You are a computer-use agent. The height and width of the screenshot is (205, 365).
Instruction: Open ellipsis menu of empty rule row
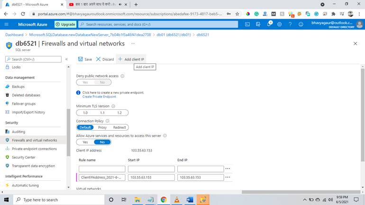coord(228,169)
